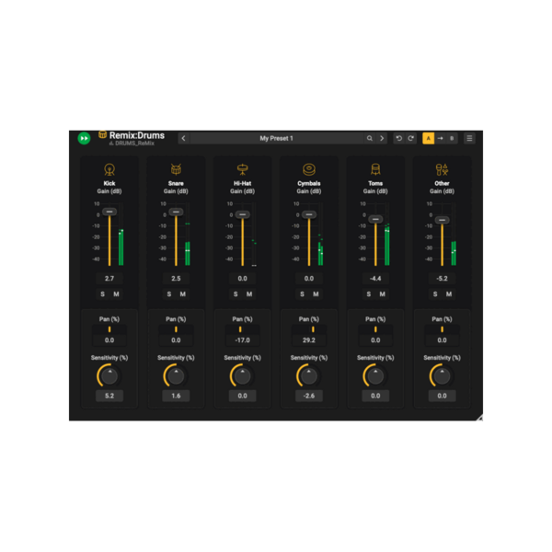552x552 pixels.
Task: Mute the Snare channel
Action: pyautogui.click(x=183, y=294)
